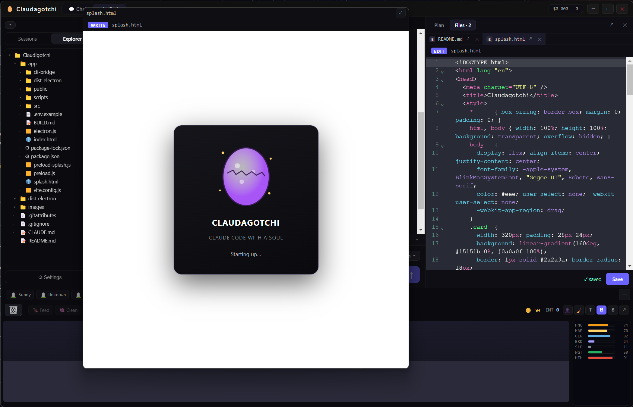Open index.html in explorer

tap(45, 139)
